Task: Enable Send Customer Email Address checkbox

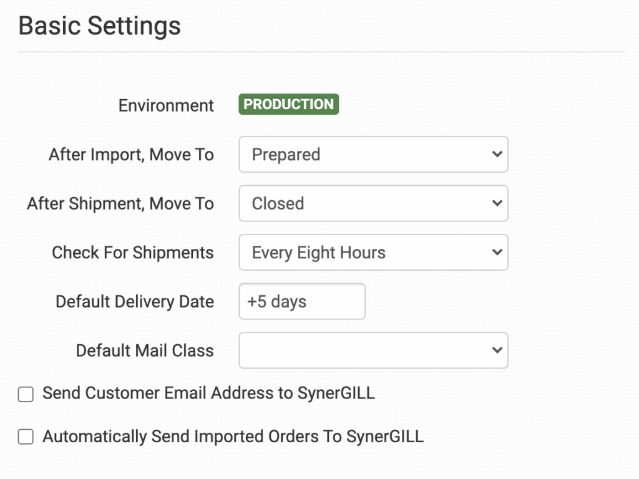Action: 26,394
